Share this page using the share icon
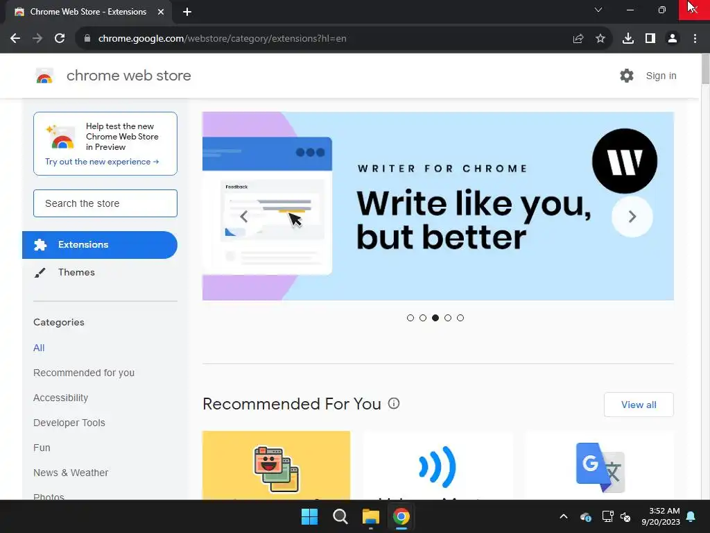The height and width of the screenshot is (533, 710). point(578,39)
